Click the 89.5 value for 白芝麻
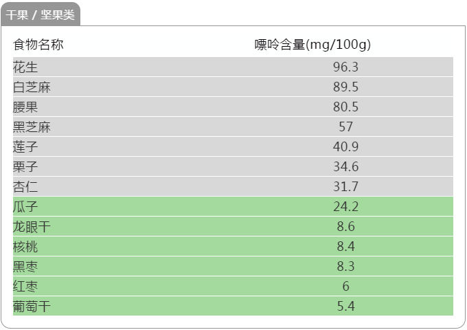 pyautogui.click(x=345, y=87)
